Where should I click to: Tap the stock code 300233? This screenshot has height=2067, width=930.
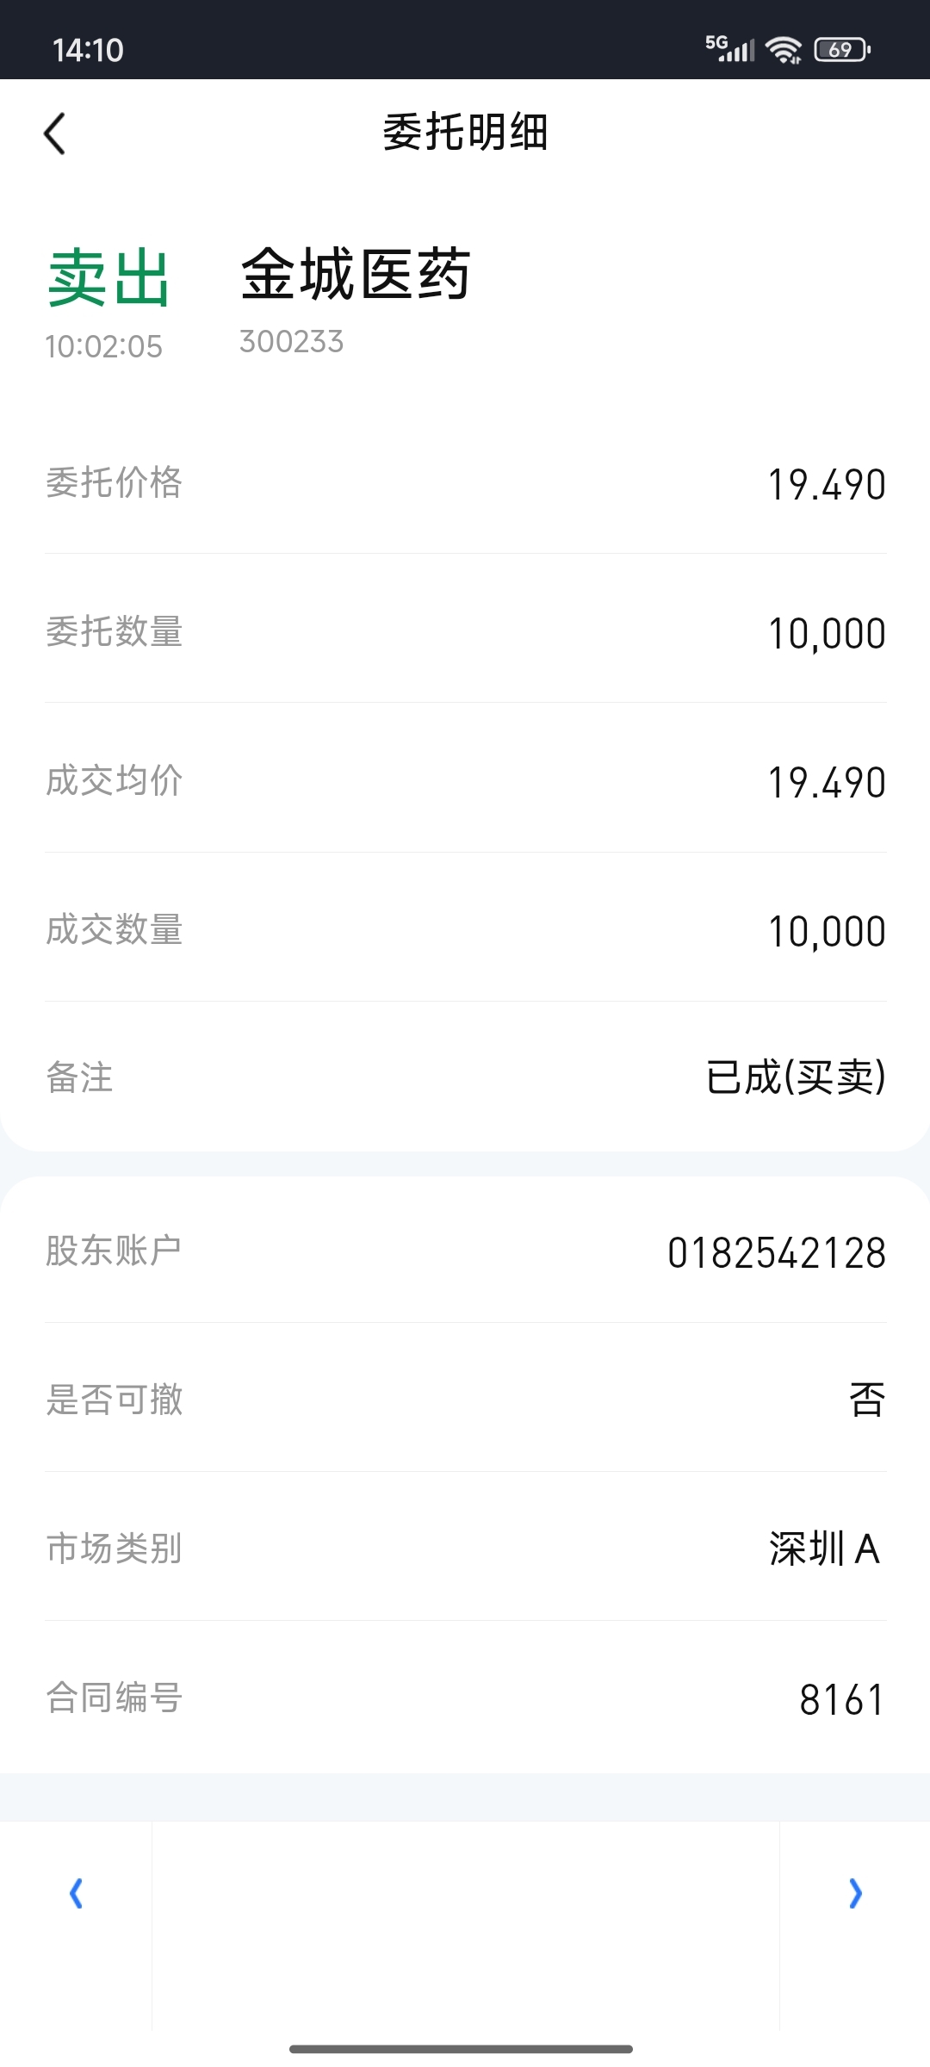pyautogui.click(x=291, y=342)
